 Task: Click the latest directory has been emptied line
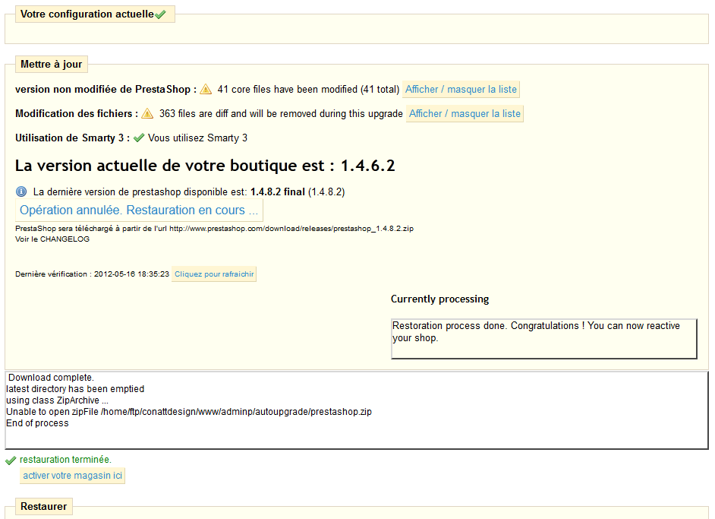75,389
